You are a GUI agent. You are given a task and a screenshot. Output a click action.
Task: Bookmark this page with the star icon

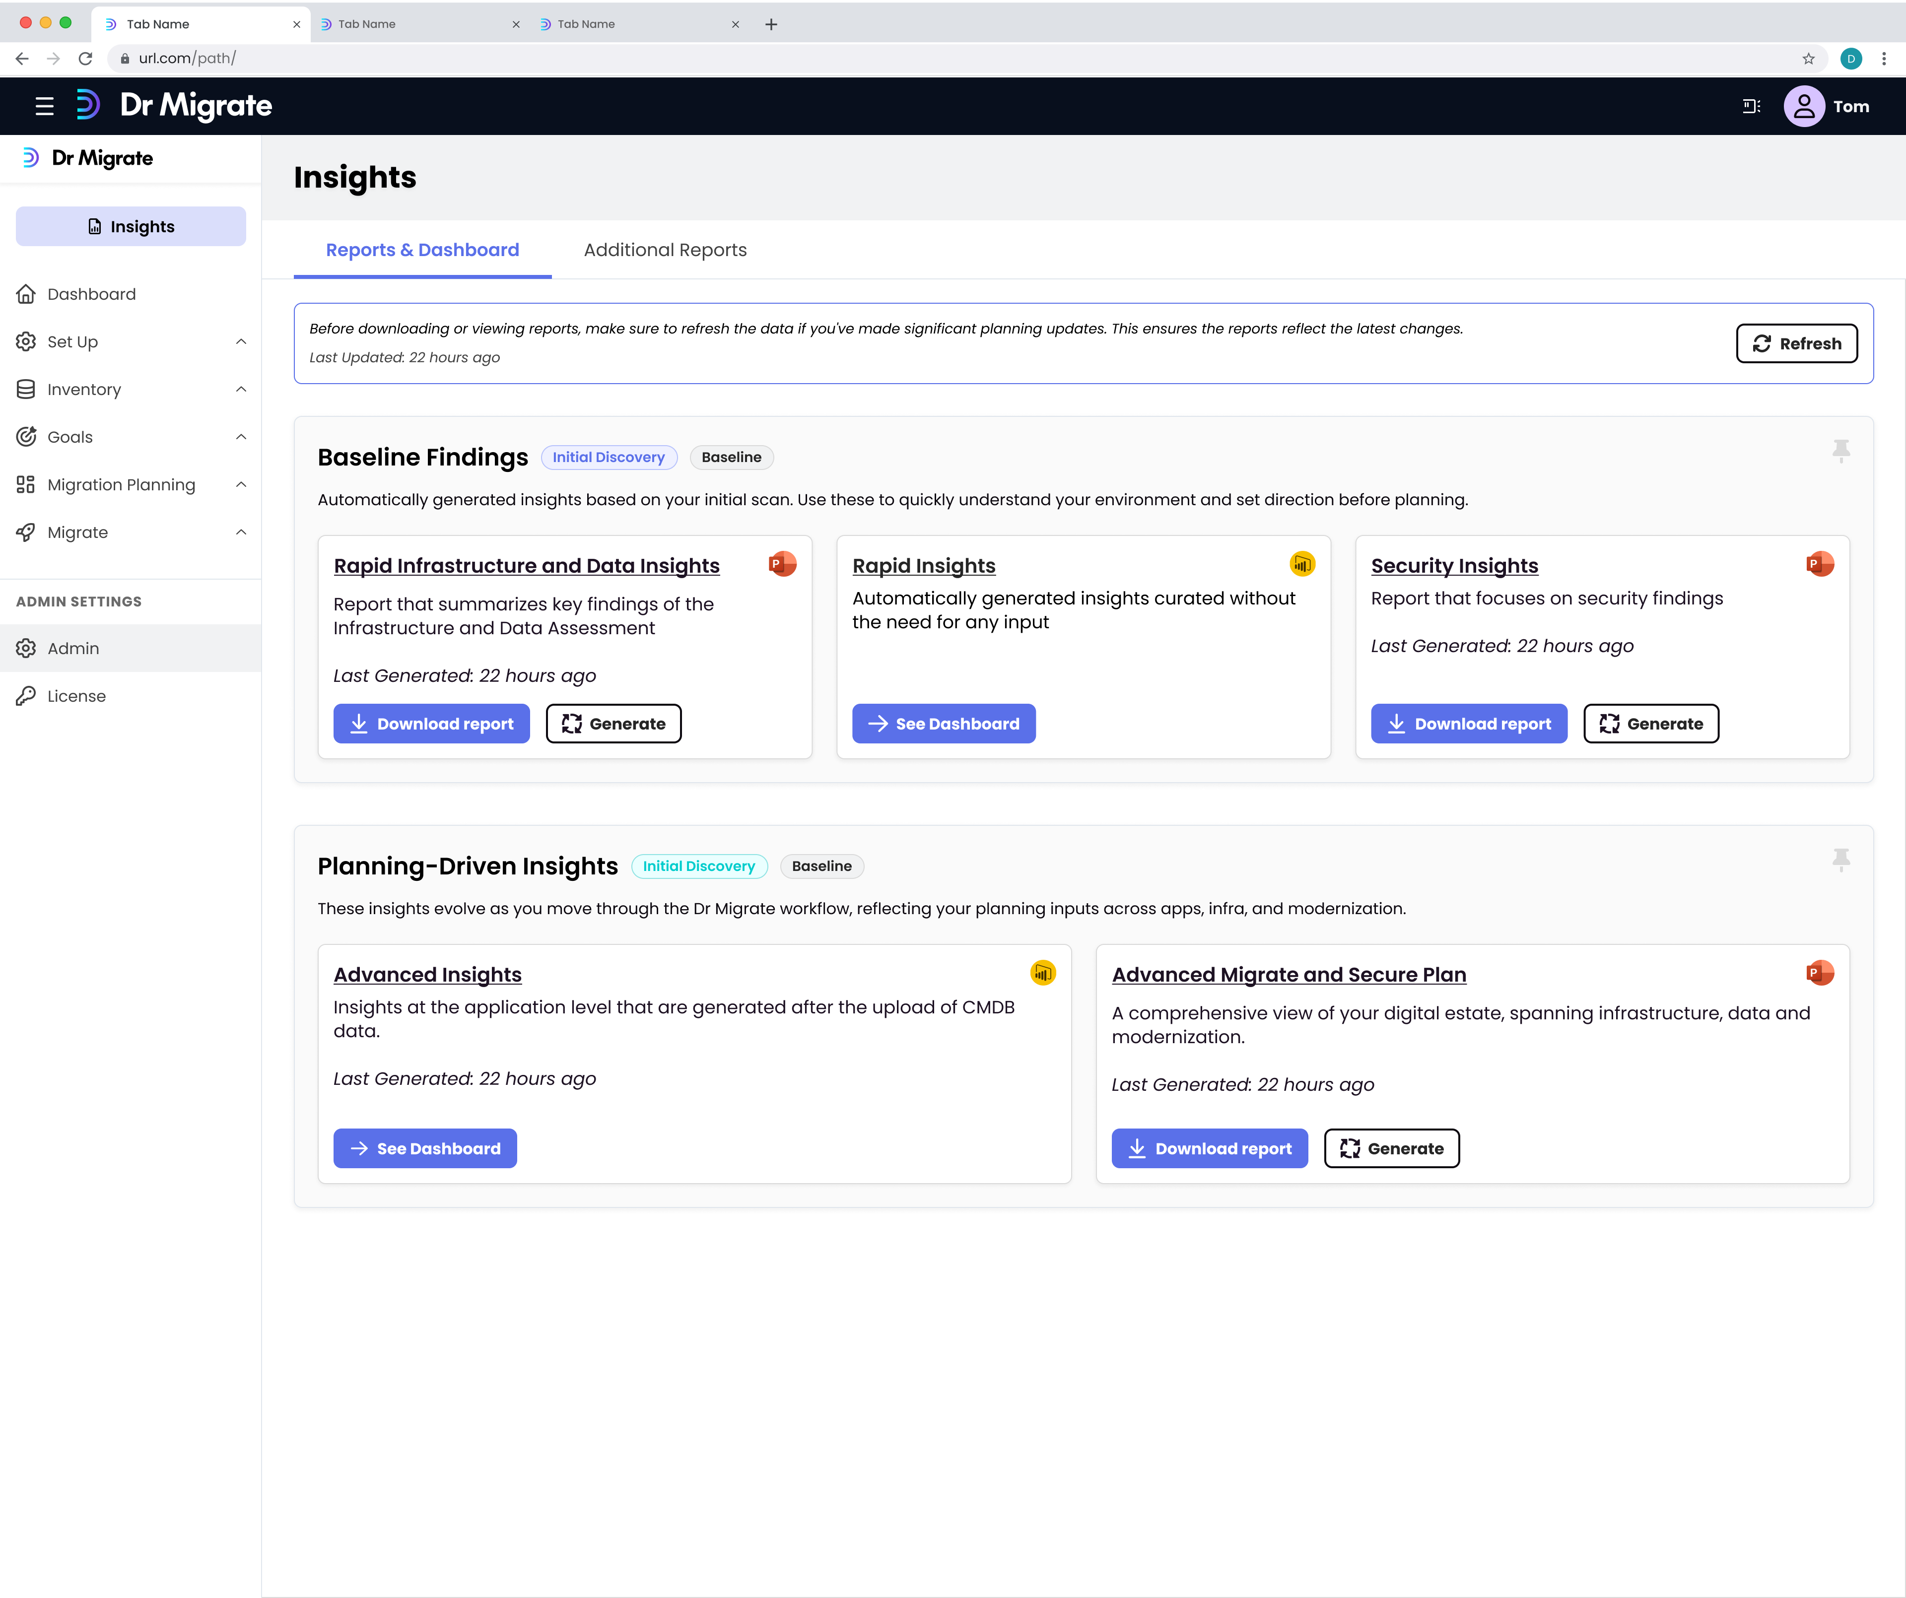coord(1808,58)
